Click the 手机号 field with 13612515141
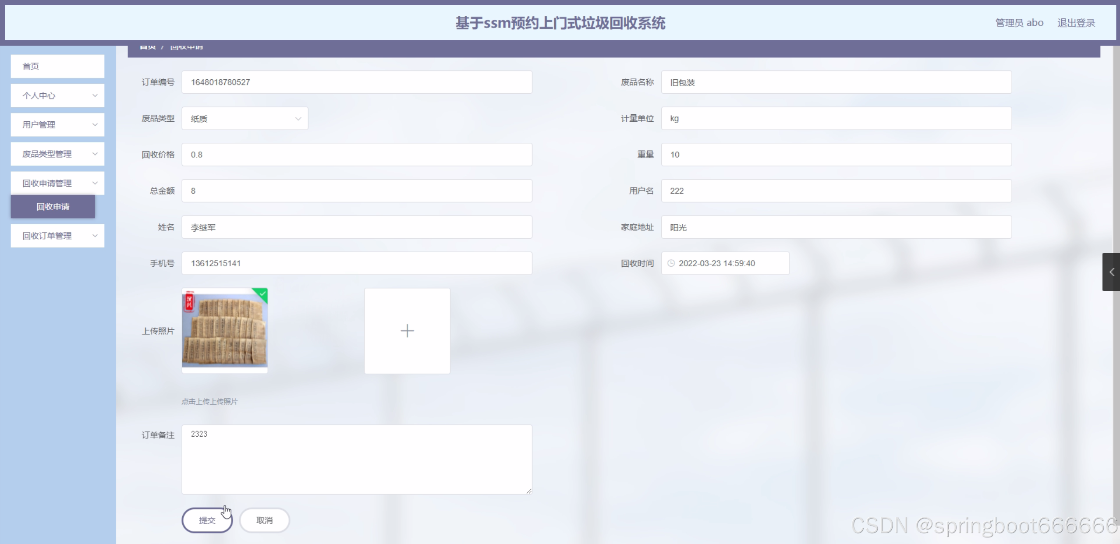Viewport: 1120px width, 544px height. tap(357, 263)
